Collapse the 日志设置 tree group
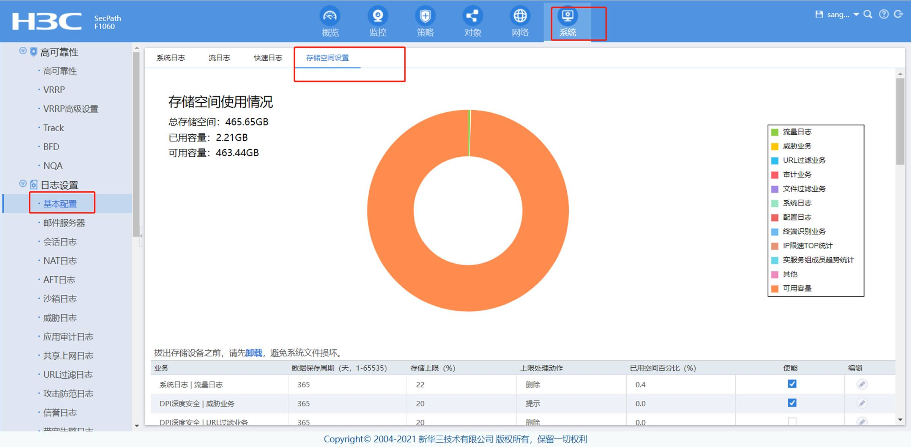The image size is (911, 447). pos(23,184)
